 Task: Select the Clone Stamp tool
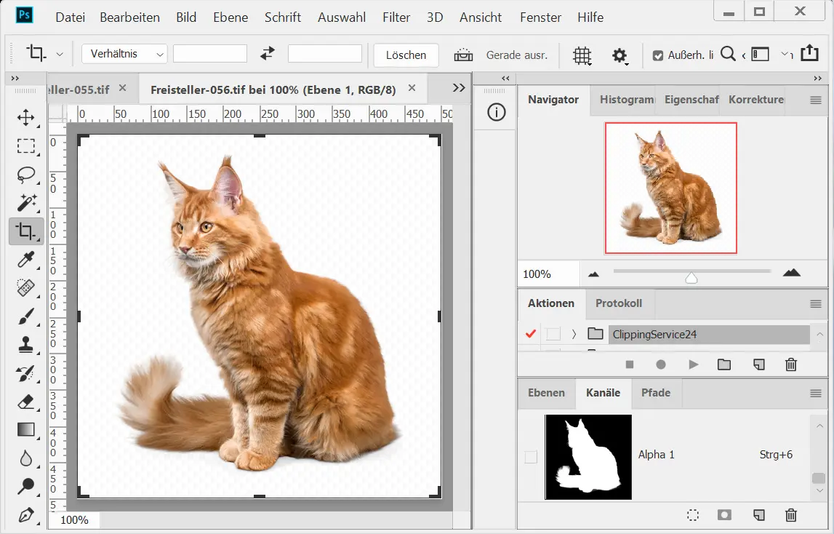[x=26, y=345]
